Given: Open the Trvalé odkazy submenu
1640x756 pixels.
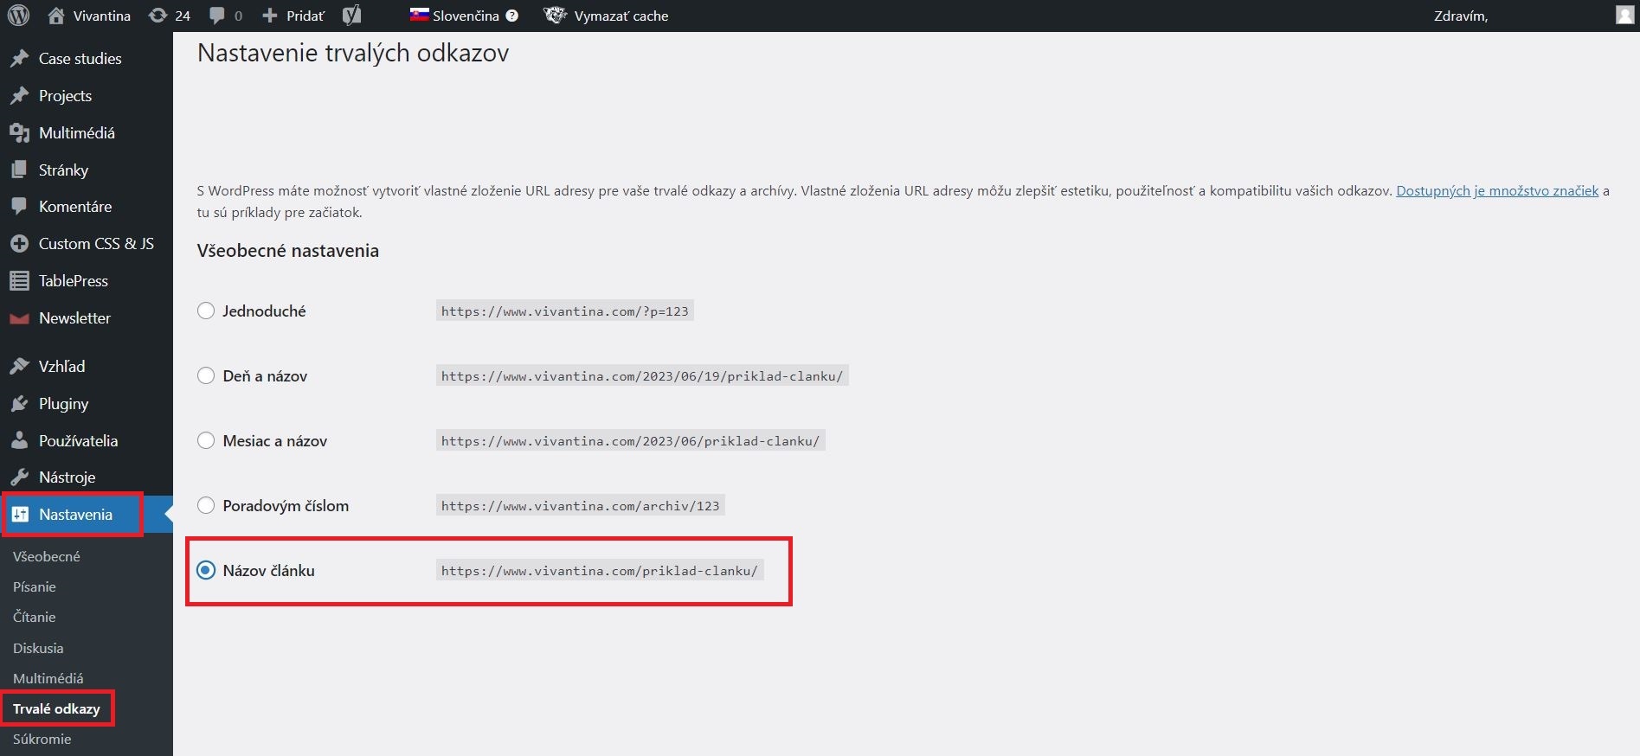Looking at the screenshot, I should pos(56,708).
